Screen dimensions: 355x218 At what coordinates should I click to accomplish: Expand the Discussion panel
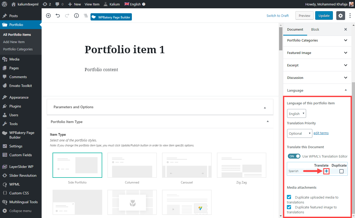[x=317, y=78]
